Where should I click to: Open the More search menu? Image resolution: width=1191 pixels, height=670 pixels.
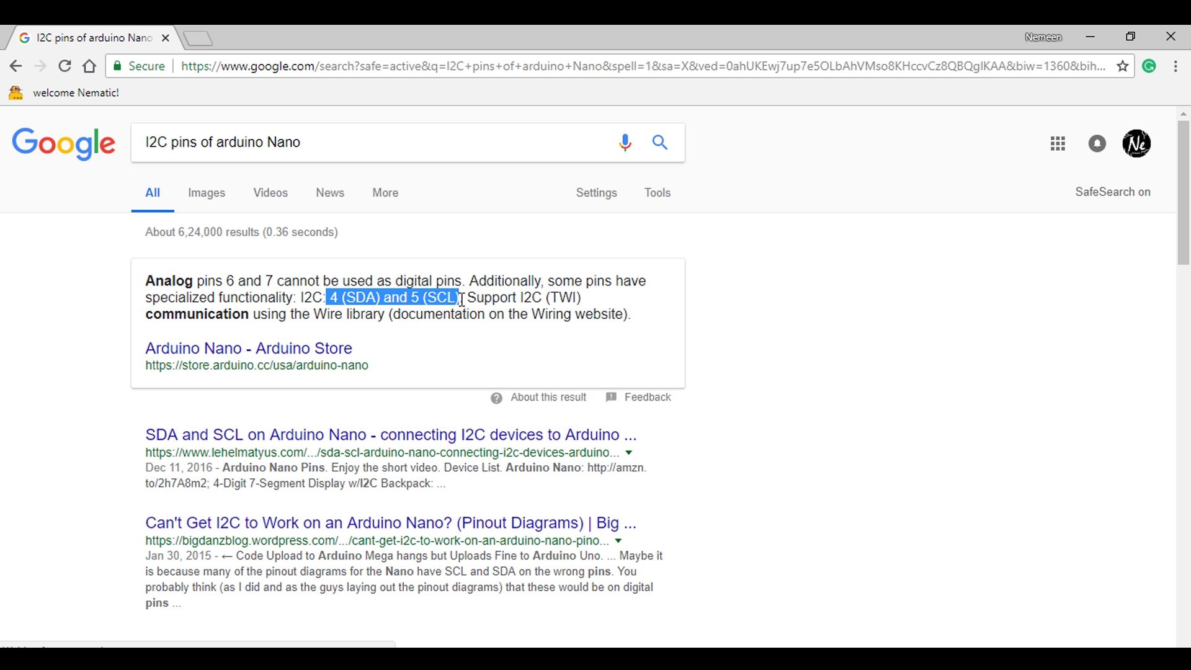click(x=385, y=193)
